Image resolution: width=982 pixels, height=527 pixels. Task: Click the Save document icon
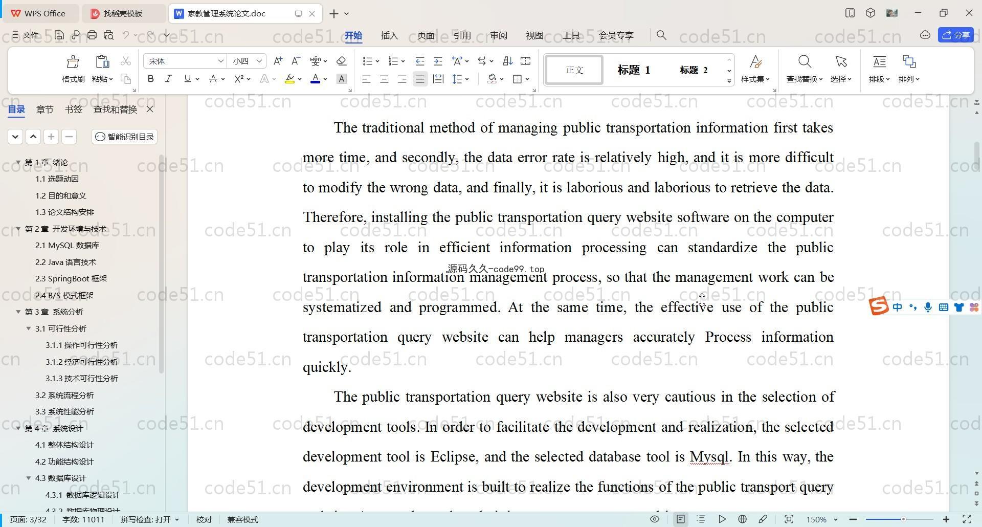point(59,35)
